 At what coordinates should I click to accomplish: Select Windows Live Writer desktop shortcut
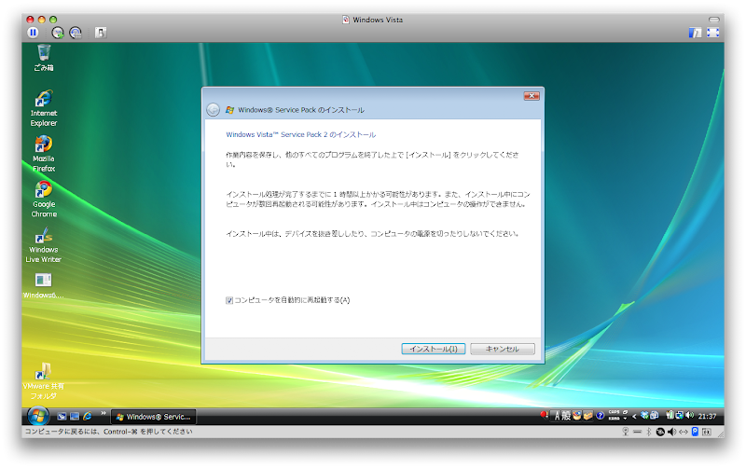pos(43,245)
